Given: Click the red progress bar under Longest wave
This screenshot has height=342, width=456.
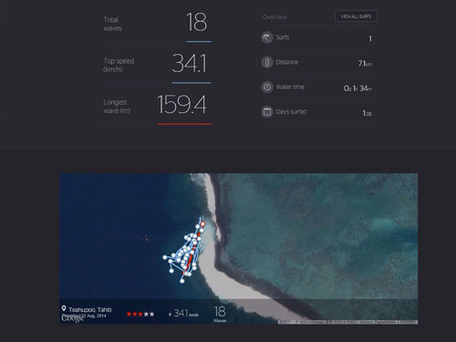Looking at the screenshot, I should [184, 124].
